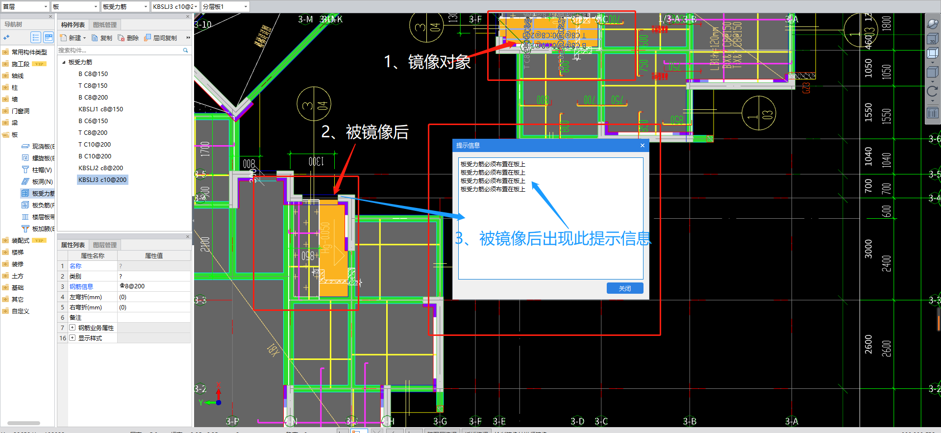
Task: Expand the 施工段 folder
Action: click(x=5, y=64)
